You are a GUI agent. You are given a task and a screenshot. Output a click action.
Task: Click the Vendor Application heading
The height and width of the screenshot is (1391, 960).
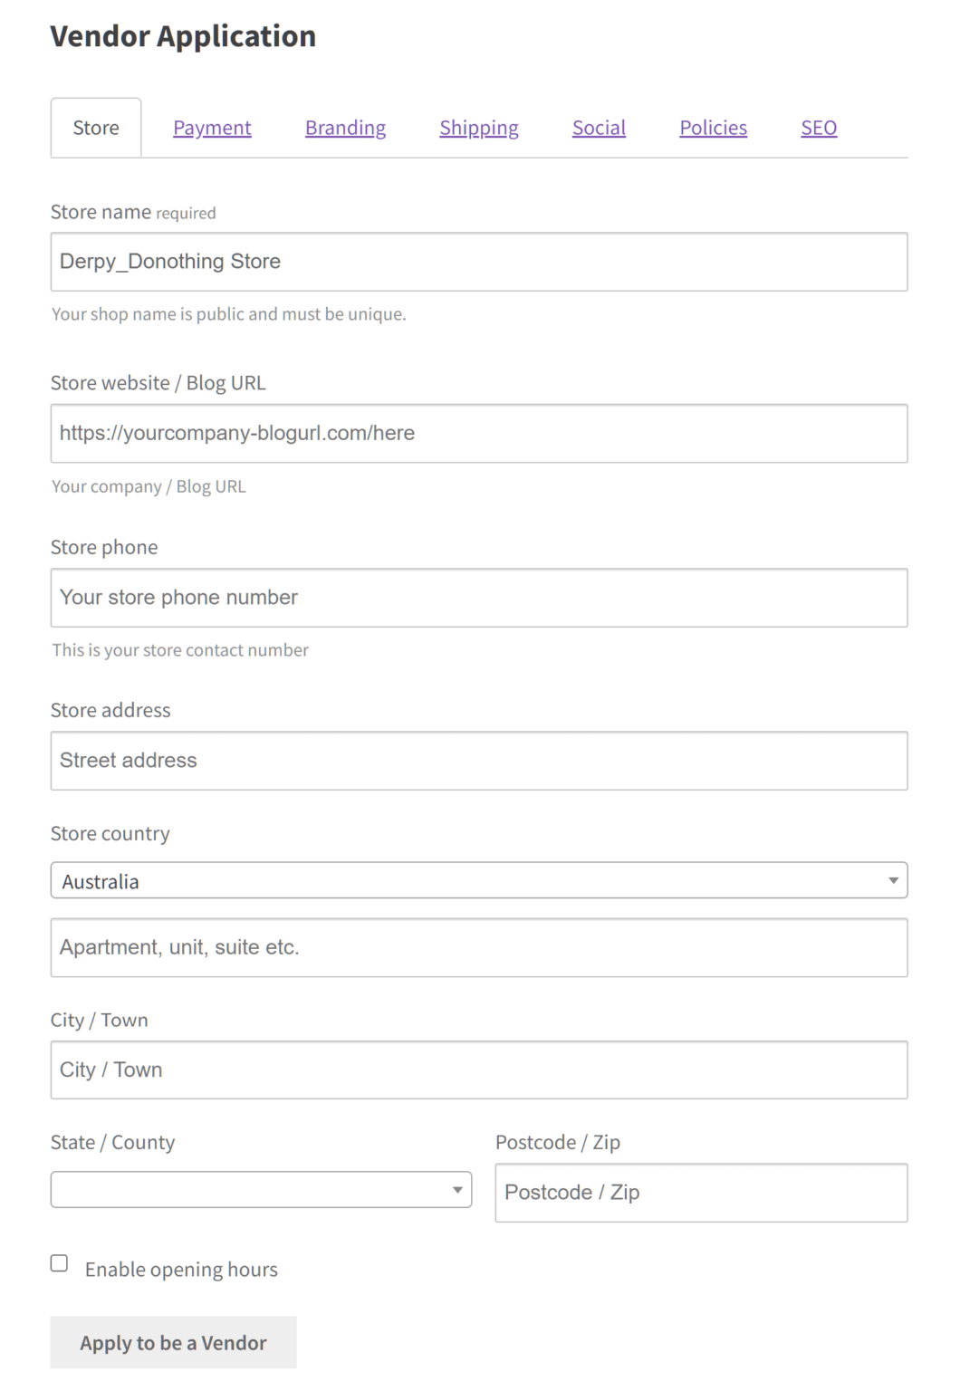coord(184,36)
